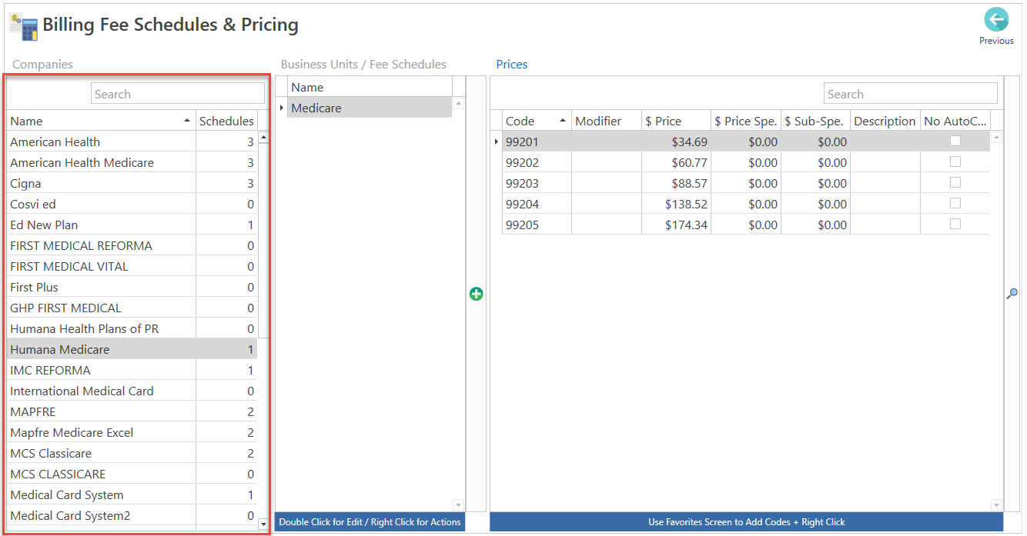Screen dimensions: 1027x536
Task: Click the companies list scrollbar thumb
Action: click(x=263, y=241)
